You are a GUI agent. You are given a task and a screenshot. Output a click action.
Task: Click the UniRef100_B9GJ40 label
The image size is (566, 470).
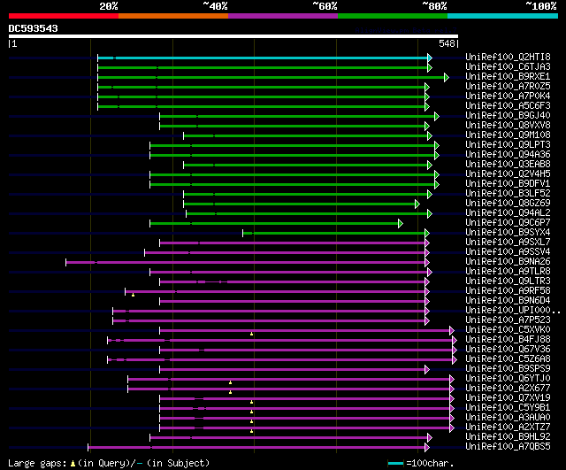click(508, 116)
